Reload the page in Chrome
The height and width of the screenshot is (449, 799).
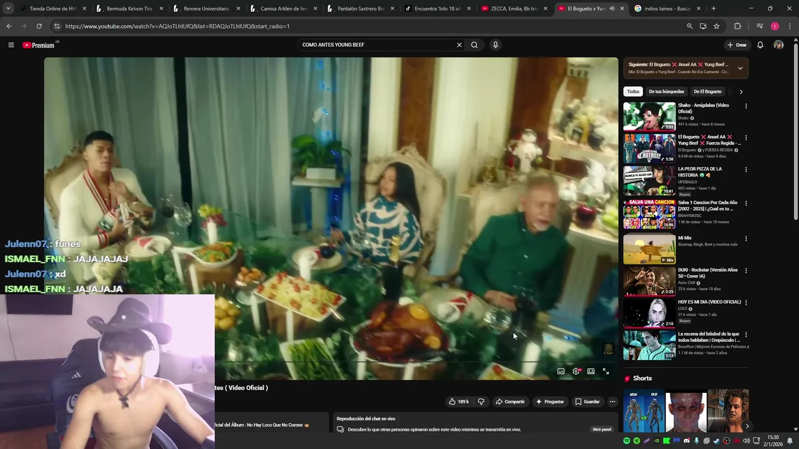point(39,26)
